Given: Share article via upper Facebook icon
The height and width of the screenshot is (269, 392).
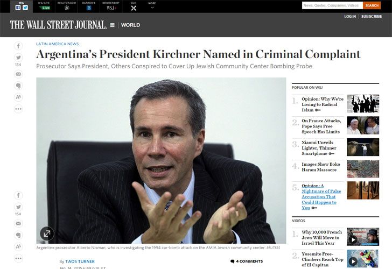Looking at the screenshot, I should tap(18, 46).
